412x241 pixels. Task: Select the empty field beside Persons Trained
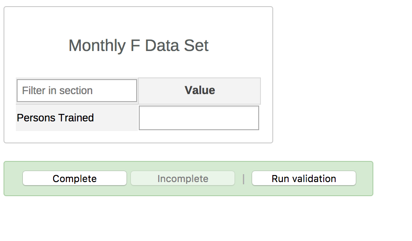199,118
